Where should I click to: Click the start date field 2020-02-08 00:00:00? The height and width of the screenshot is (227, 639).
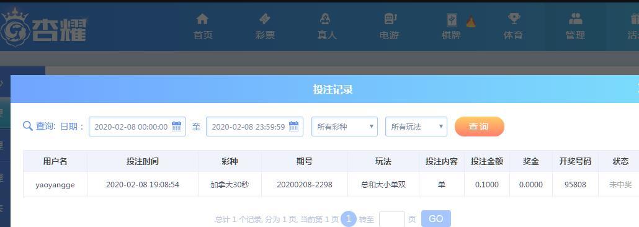click(137, 127)
